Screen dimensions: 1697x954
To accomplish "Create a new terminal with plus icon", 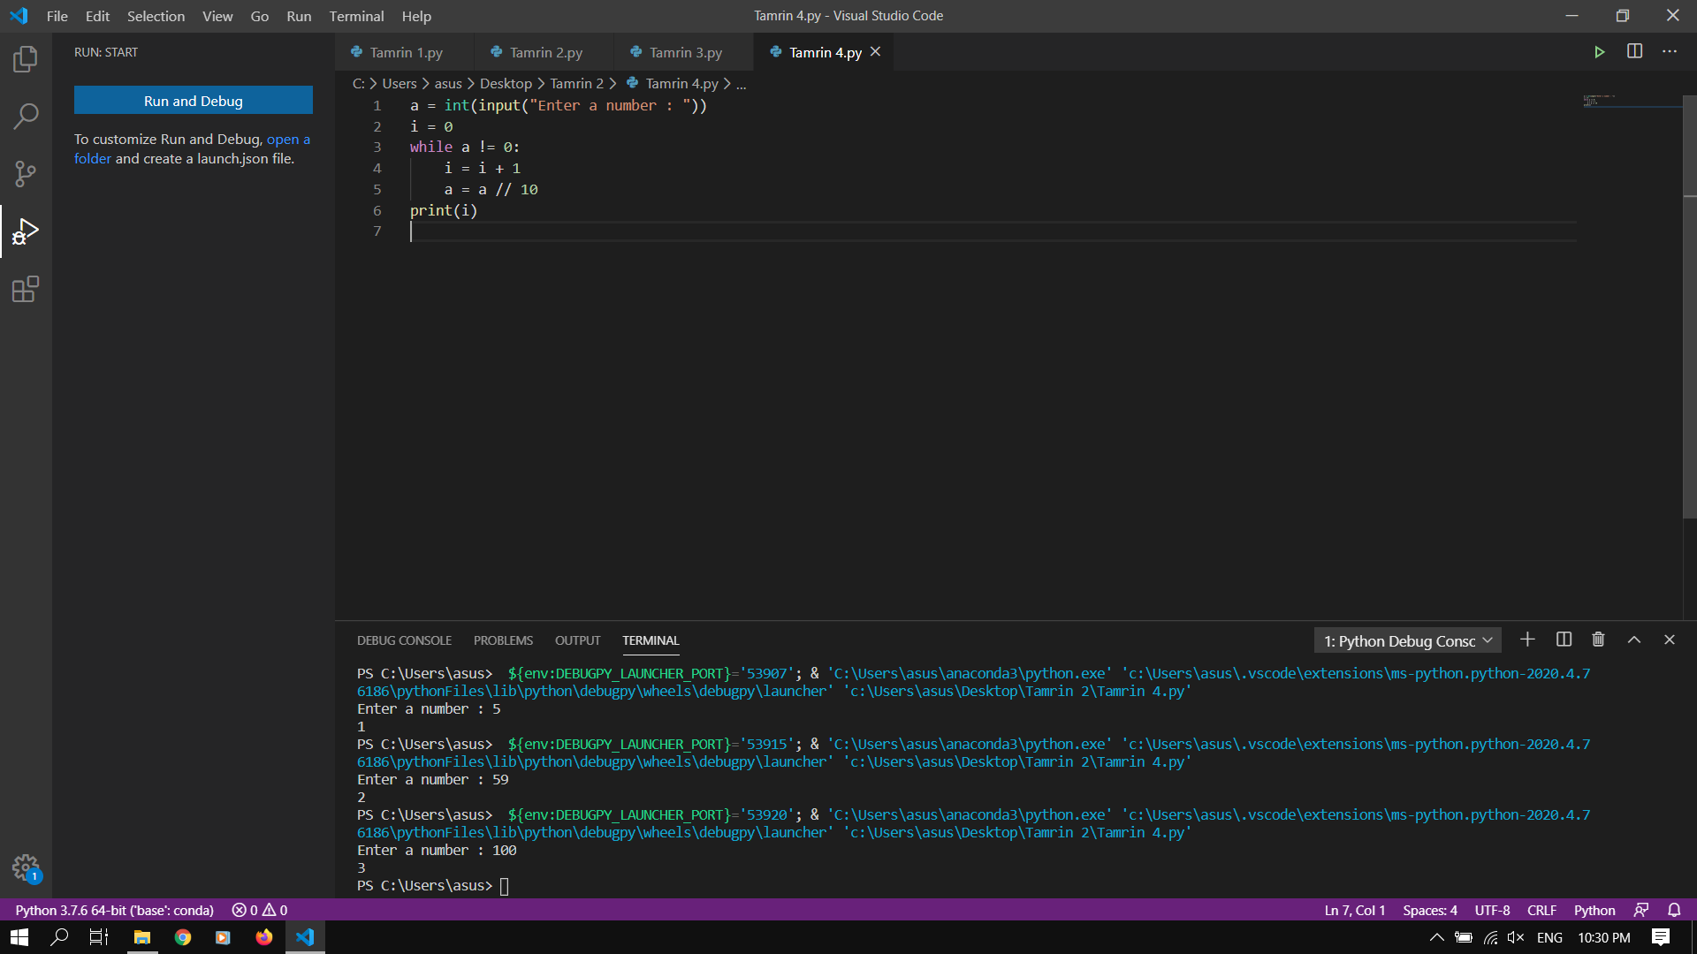I will click(1527, 640).
